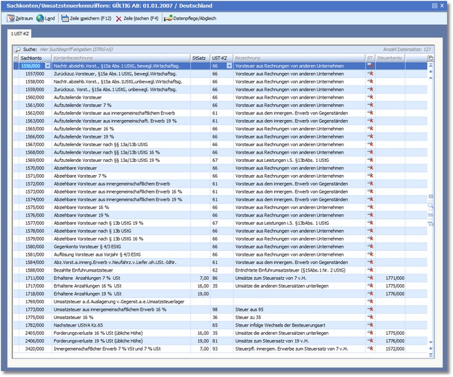Jump to first record using the top arrow
This screenshot has height=377, width=453.
431,65
